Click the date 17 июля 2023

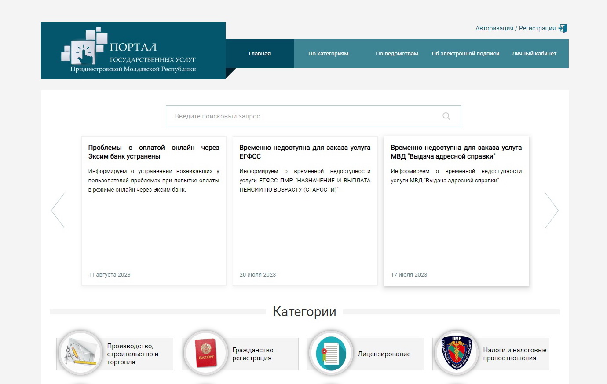[x=409, y=275]
